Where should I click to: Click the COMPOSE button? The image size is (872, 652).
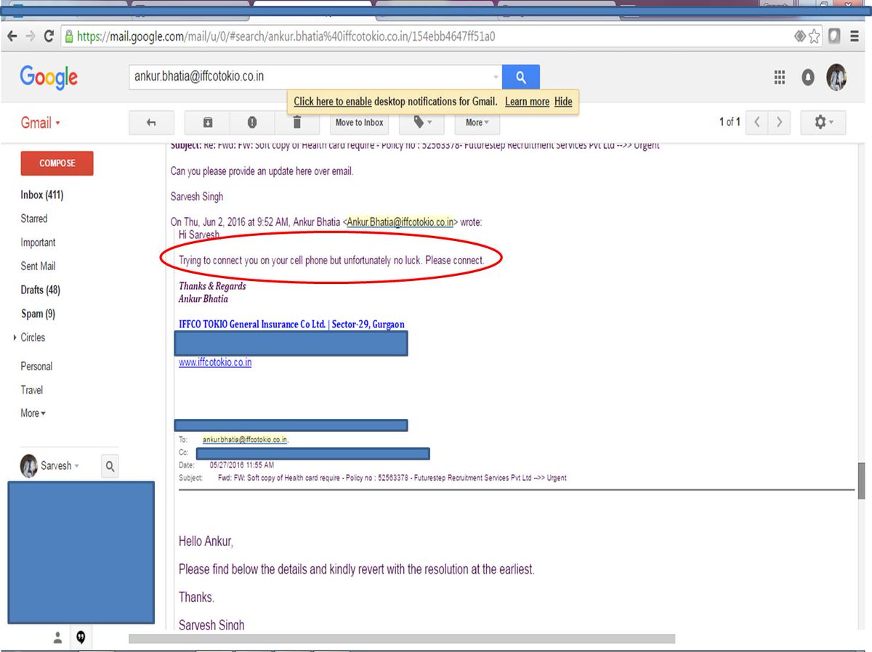[57, 163]
